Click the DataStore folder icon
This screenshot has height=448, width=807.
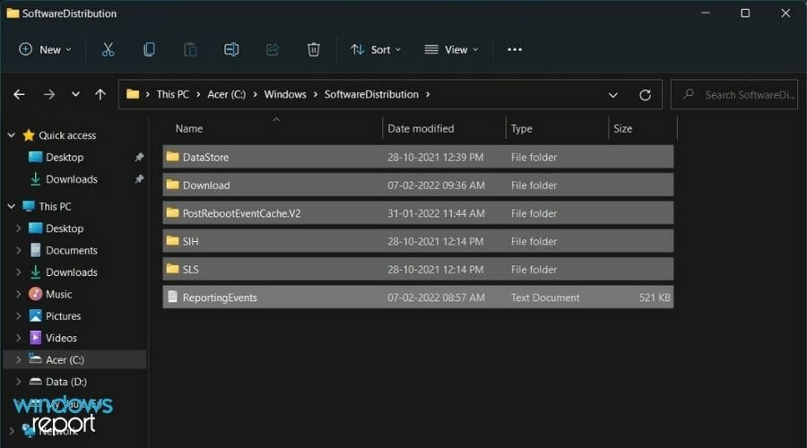[x=172, y=157]
